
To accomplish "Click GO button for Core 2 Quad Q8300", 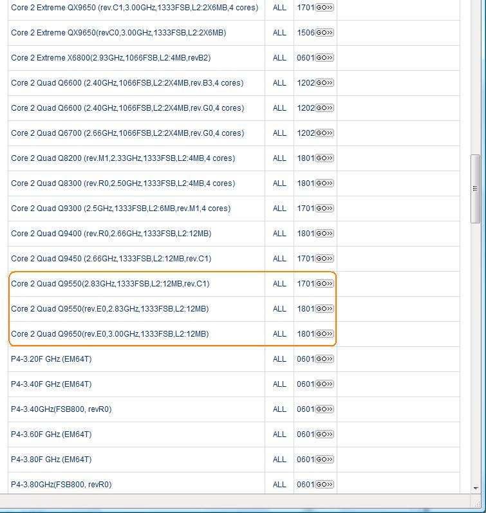I will (x=324, y=183).
